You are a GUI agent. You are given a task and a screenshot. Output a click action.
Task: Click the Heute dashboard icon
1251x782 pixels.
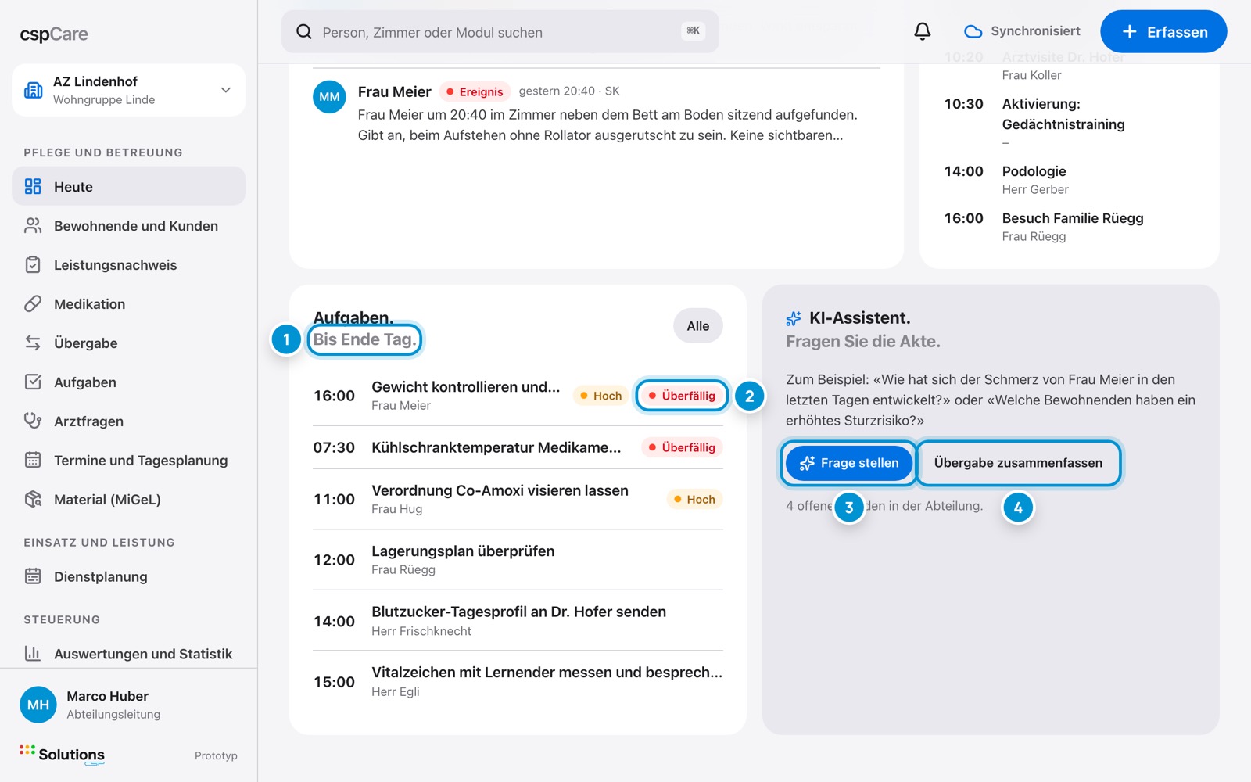click(x=33, y=186)
